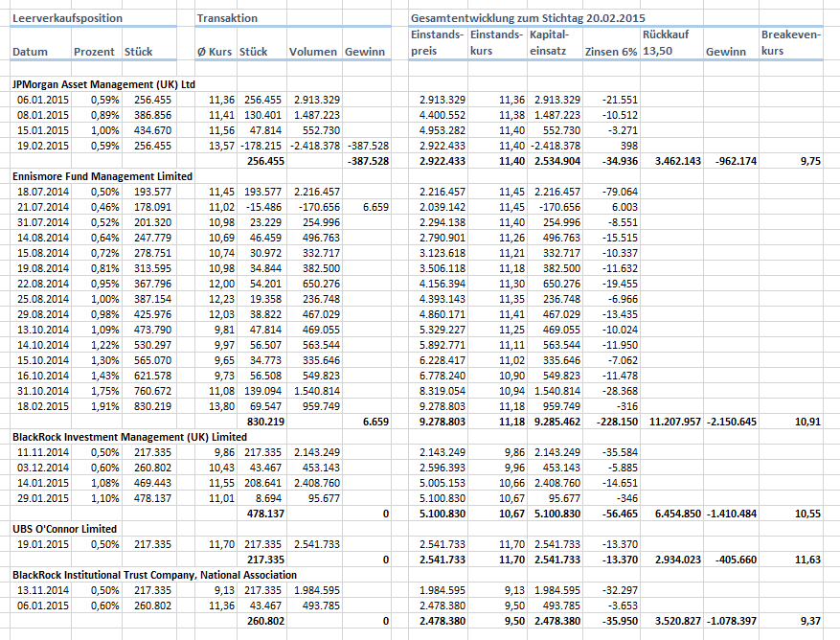
Task: Select the transaction Stück cell -178.215
Action: coord(261,146)
